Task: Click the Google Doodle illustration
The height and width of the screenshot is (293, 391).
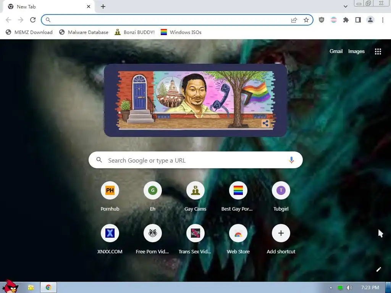Action: [195, 100]
